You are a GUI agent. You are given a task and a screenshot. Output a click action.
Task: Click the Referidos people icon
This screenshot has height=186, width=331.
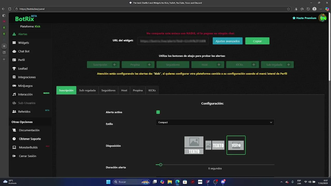(14, 112)
